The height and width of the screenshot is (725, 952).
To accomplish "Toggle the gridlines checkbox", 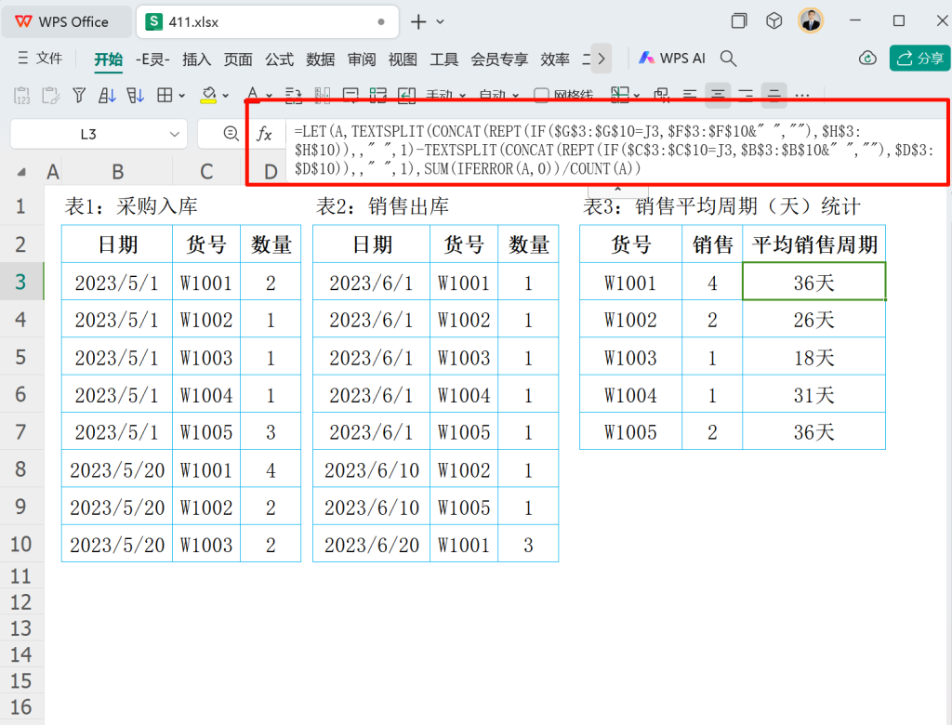I will 541,96.
